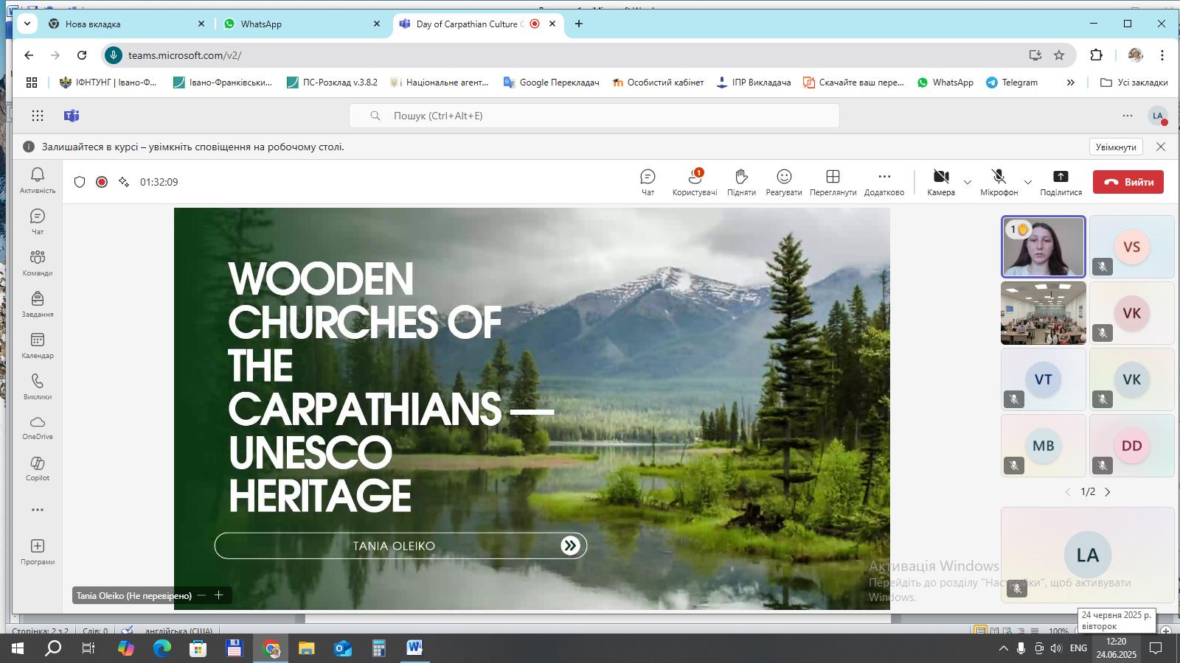Unmute the microphone (Мікрофон)
This screenshot has height=663, width=1180.
coord(999,182)
